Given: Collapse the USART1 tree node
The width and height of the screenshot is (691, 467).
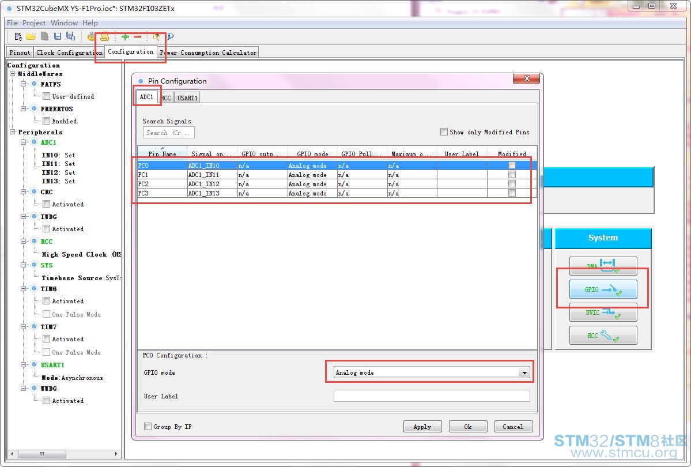Looking at the screenshot, I should point(23,365).
